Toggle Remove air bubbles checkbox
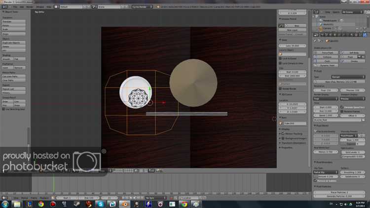 point(315,181)
